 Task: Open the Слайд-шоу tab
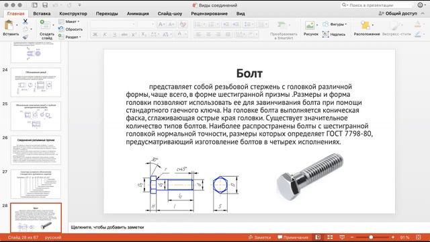coord(170,13)
